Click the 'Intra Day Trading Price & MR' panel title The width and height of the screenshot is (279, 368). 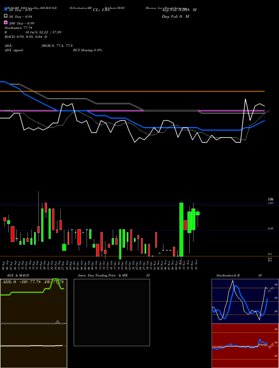pos(103,275)
